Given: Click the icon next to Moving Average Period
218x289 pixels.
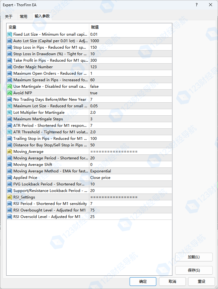Looking at the screenshot, I should [x=10, y=158].
